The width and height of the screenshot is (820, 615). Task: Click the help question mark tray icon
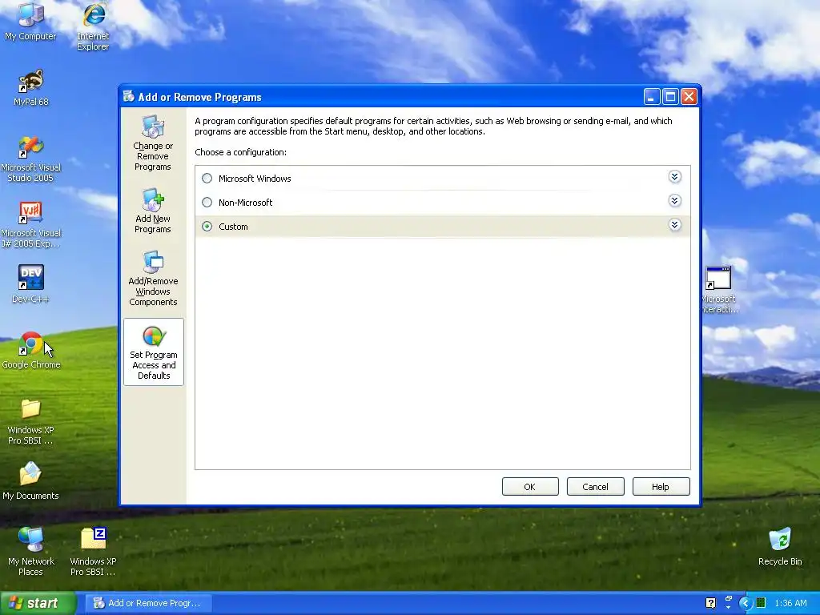[x=710, y=603]
